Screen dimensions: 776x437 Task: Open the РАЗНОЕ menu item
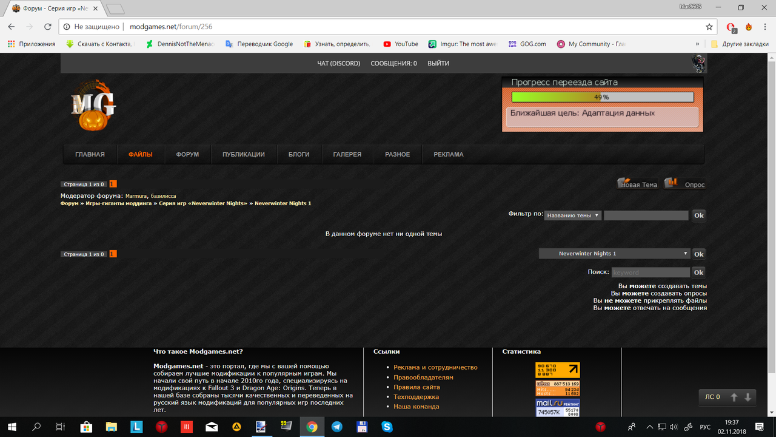point(397,154)
